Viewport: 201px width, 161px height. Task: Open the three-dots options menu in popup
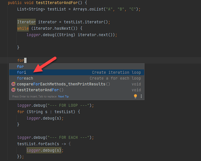tap(141, 96)
